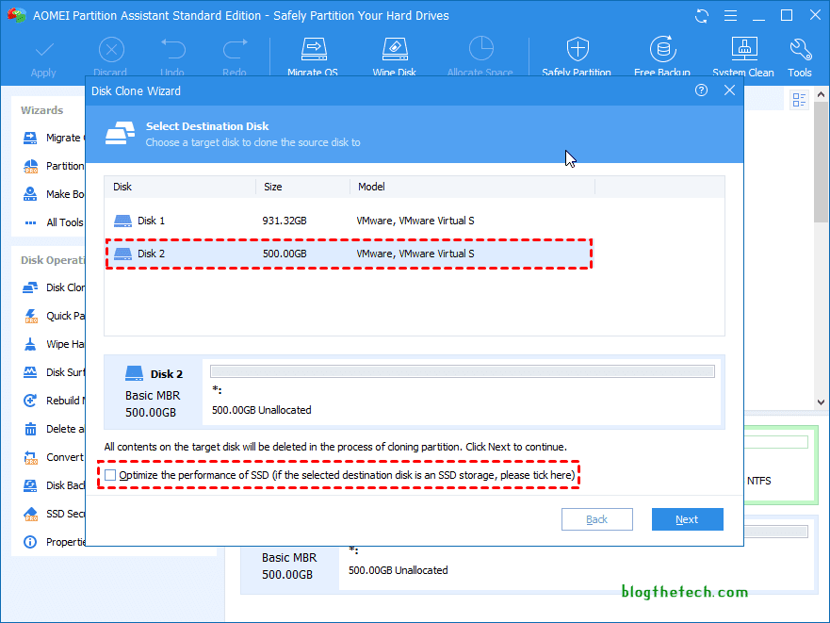Click the Disk Clone Wizard help icon
The image size is (830, 623).
point(701,90)
